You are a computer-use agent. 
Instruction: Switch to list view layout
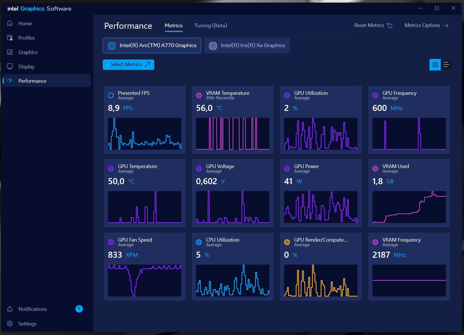point(446,65)
